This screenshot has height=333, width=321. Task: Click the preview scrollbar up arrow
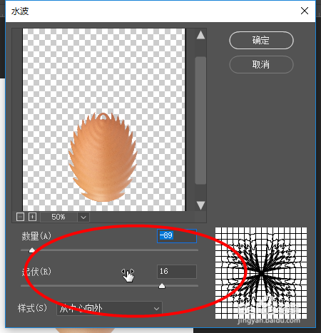tap(200, 35)
